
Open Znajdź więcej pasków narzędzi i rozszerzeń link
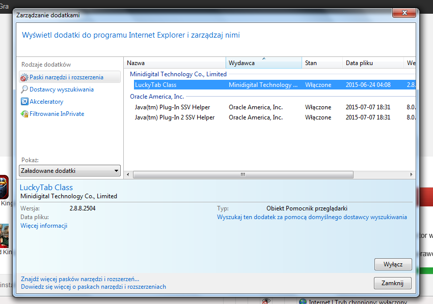[80, 279]
